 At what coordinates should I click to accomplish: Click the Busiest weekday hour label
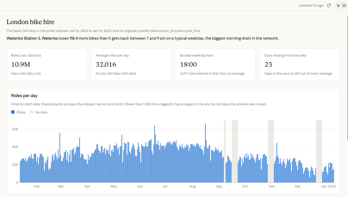click(x=197, y=55)
